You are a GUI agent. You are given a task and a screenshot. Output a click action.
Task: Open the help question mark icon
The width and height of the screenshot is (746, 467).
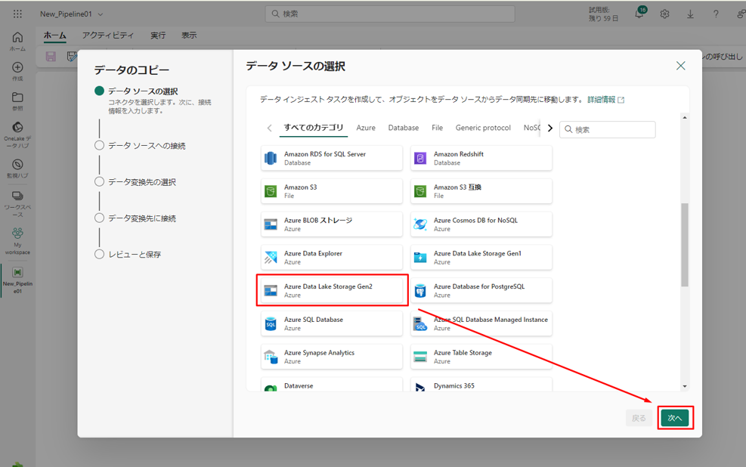point(716,14)
